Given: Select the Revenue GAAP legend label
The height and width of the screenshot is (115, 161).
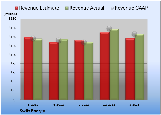Looking at the screenshot, I should pos(131,8).
